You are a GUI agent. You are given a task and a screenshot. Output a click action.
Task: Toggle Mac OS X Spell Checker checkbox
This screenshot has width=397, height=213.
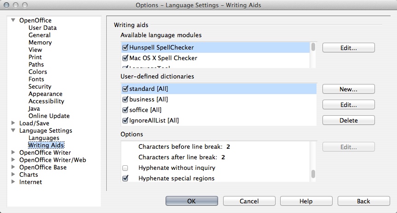(125, 58)
